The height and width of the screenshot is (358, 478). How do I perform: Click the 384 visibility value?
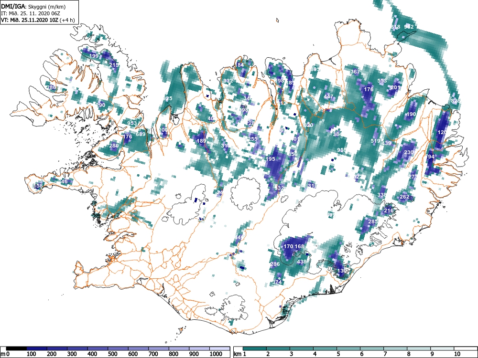tap(337, 134)
